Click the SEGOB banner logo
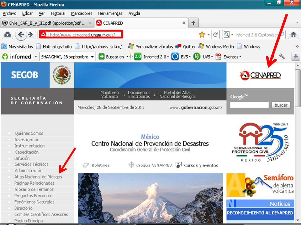The height and width of the screenshot is (225, 301). tap(25, 75)
